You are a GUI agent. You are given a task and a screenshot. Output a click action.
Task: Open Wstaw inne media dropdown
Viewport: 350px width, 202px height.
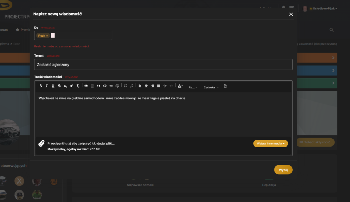coord(271,143)
